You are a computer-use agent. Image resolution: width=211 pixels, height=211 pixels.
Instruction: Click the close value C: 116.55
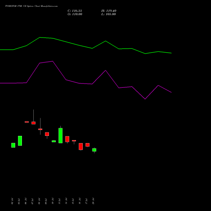[75, 11]
